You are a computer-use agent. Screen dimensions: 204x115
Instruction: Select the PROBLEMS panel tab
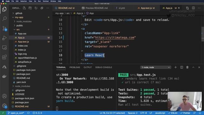point(75,67)
